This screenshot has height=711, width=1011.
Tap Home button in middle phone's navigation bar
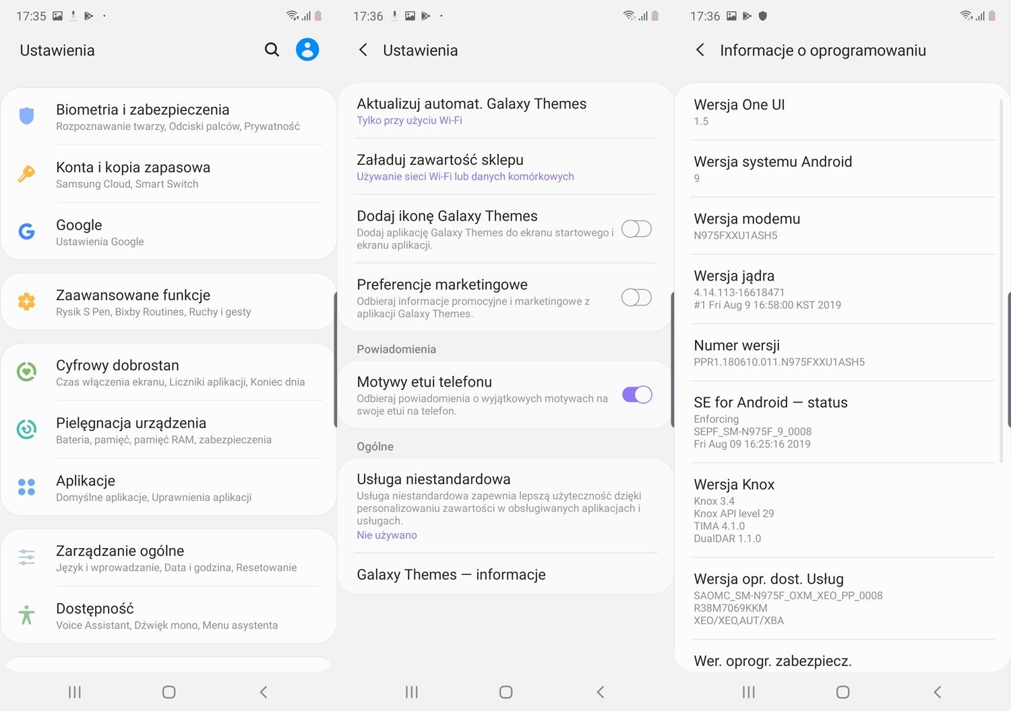tap(506, 692)
